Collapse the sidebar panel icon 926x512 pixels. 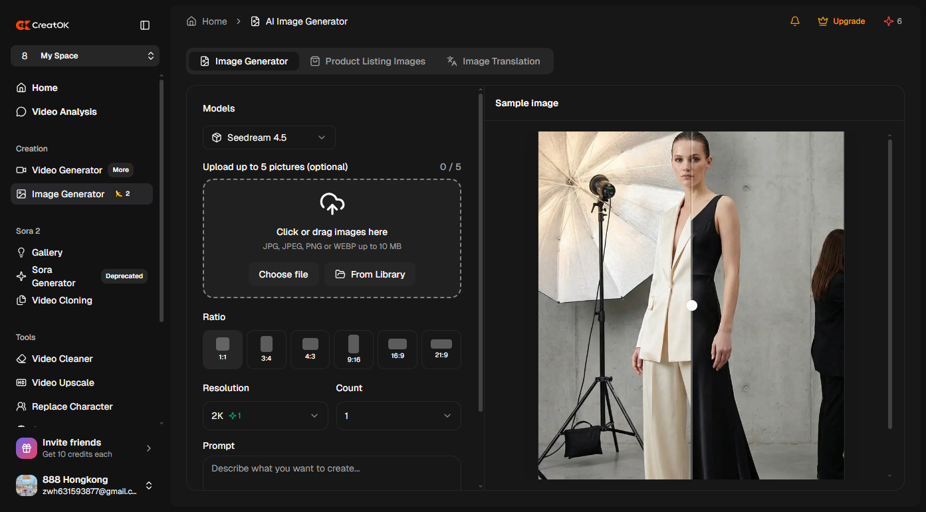pyautogui.click(x=145, y=25)
